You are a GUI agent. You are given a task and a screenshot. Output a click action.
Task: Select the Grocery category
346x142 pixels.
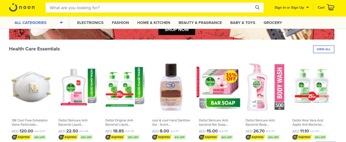(x=273, y=23)
